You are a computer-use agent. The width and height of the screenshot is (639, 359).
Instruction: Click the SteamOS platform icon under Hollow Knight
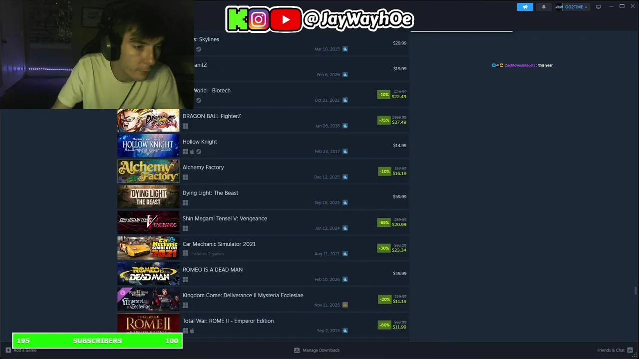(198, 152)
